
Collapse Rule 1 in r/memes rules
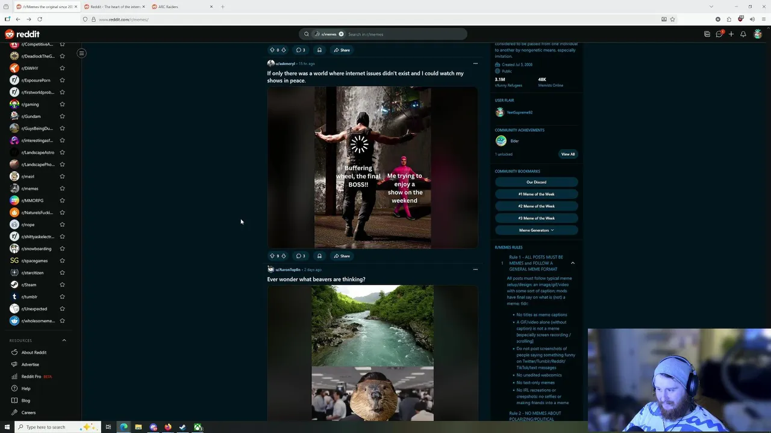573,263
